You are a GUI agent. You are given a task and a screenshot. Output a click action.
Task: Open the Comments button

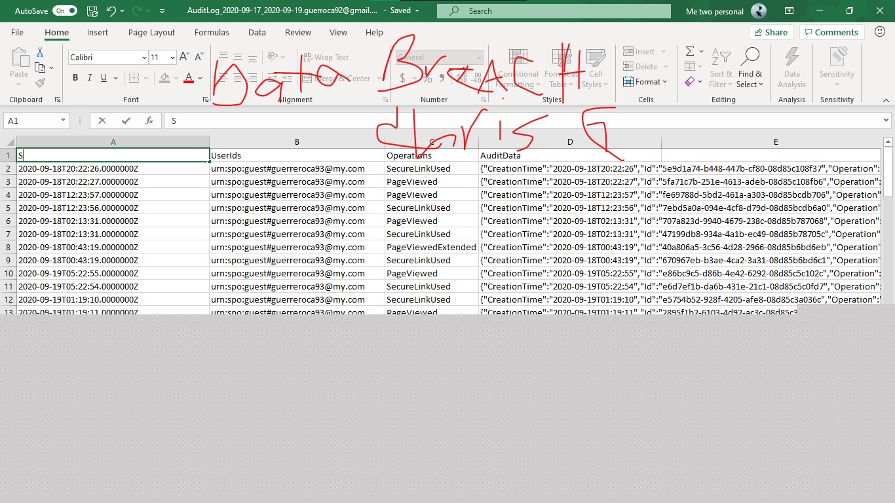tap(831, 32)
